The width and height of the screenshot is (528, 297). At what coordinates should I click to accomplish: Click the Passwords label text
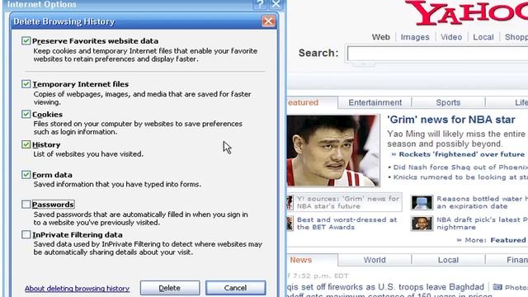click(x=53, y=205)
